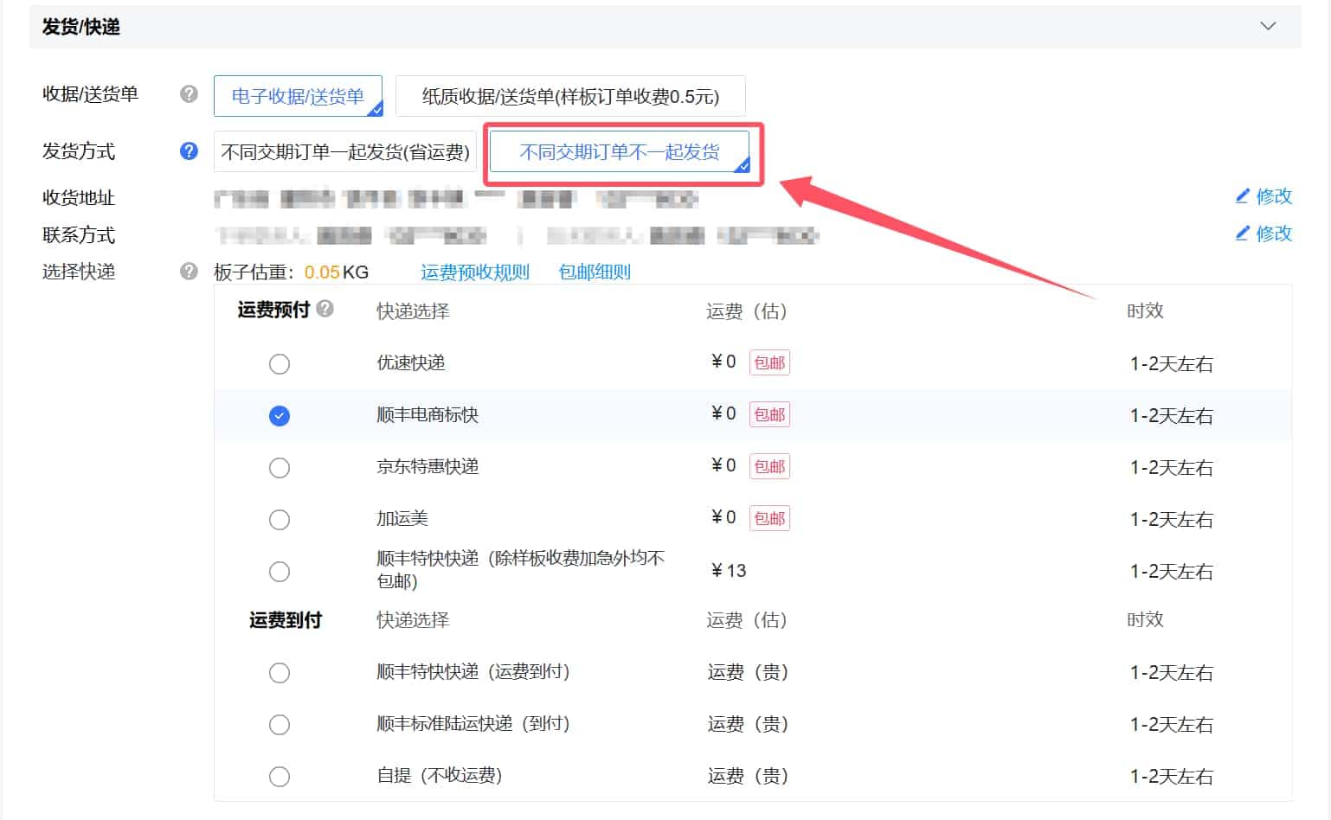The image size is (1331, 820).
Task: Select the 优速快递 radio button
Action: pyautogui.click(x=280, y=363)
